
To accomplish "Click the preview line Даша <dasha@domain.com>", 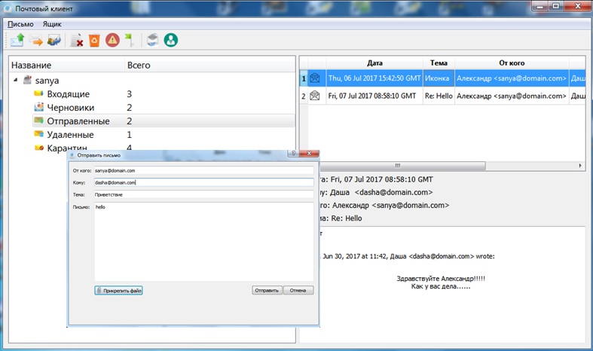I will click(x=381, y=192).
